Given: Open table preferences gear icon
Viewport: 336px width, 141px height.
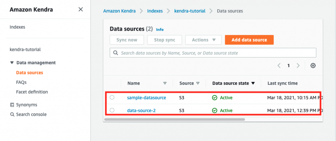Looking at the screenshot, I should [313, 66].
